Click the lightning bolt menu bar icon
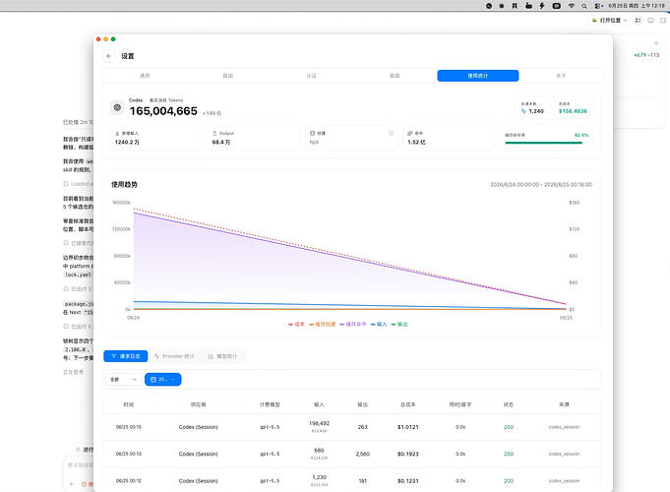 point(542,6)
